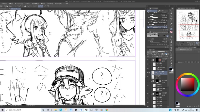Click the New document icon
200x112 pixels.
point(5,6)
